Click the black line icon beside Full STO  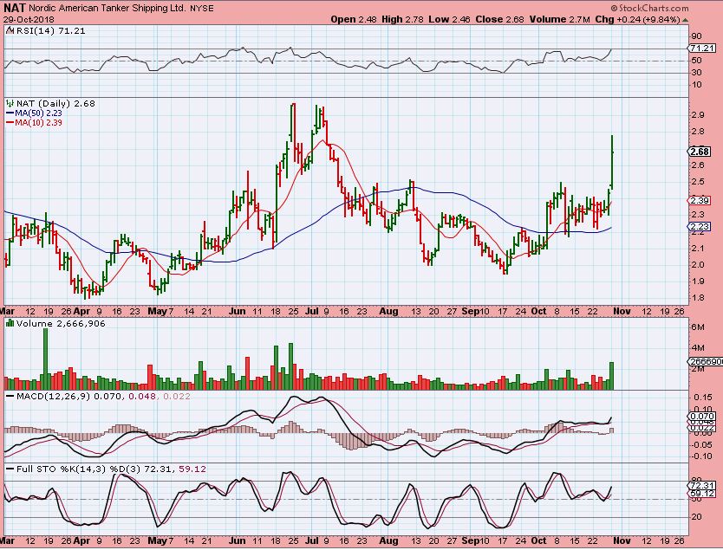10,469
